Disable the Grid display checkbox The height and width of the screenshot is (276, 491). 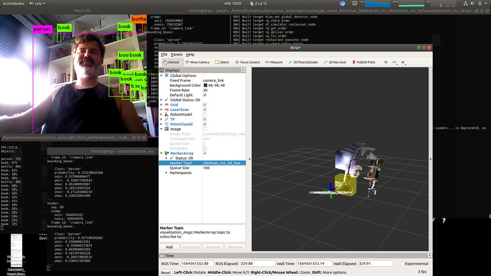pyautogui.click(x=205, y=105)
